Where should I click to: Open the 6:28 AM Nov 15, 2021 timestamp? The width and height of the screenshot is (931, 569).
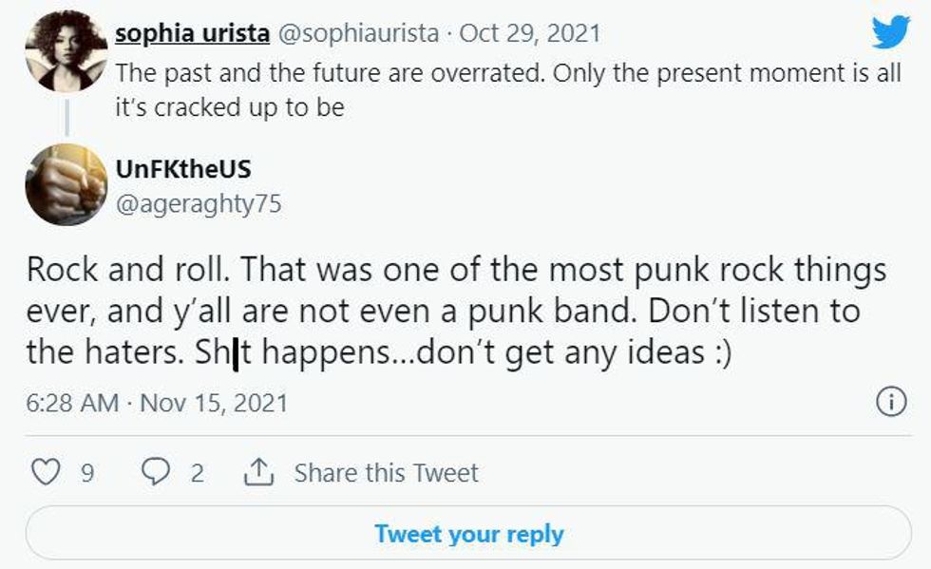[157, 403]
